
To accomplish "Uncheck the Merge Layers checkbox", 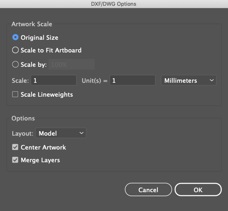I will pyautogui.click(x=15, y=160).
